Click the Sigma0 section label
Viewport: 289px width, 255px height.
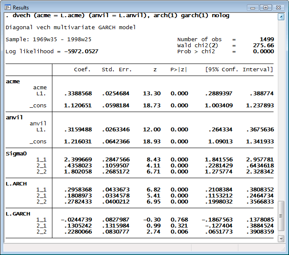pos(16,153)
